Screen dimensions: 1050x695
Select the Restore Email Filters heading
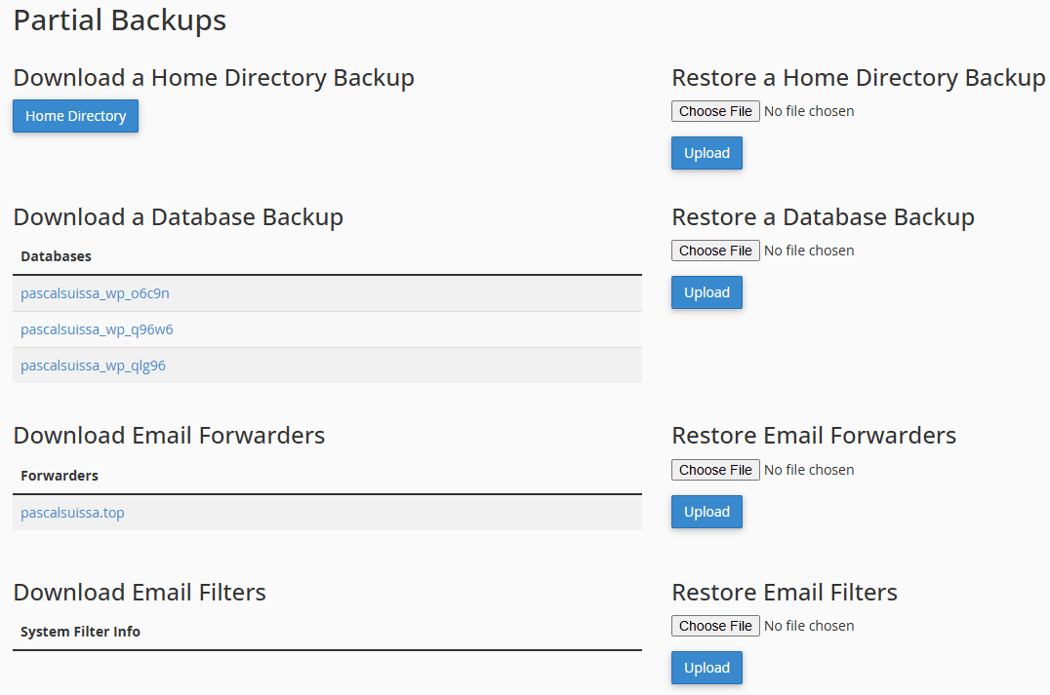click(785, 592)
